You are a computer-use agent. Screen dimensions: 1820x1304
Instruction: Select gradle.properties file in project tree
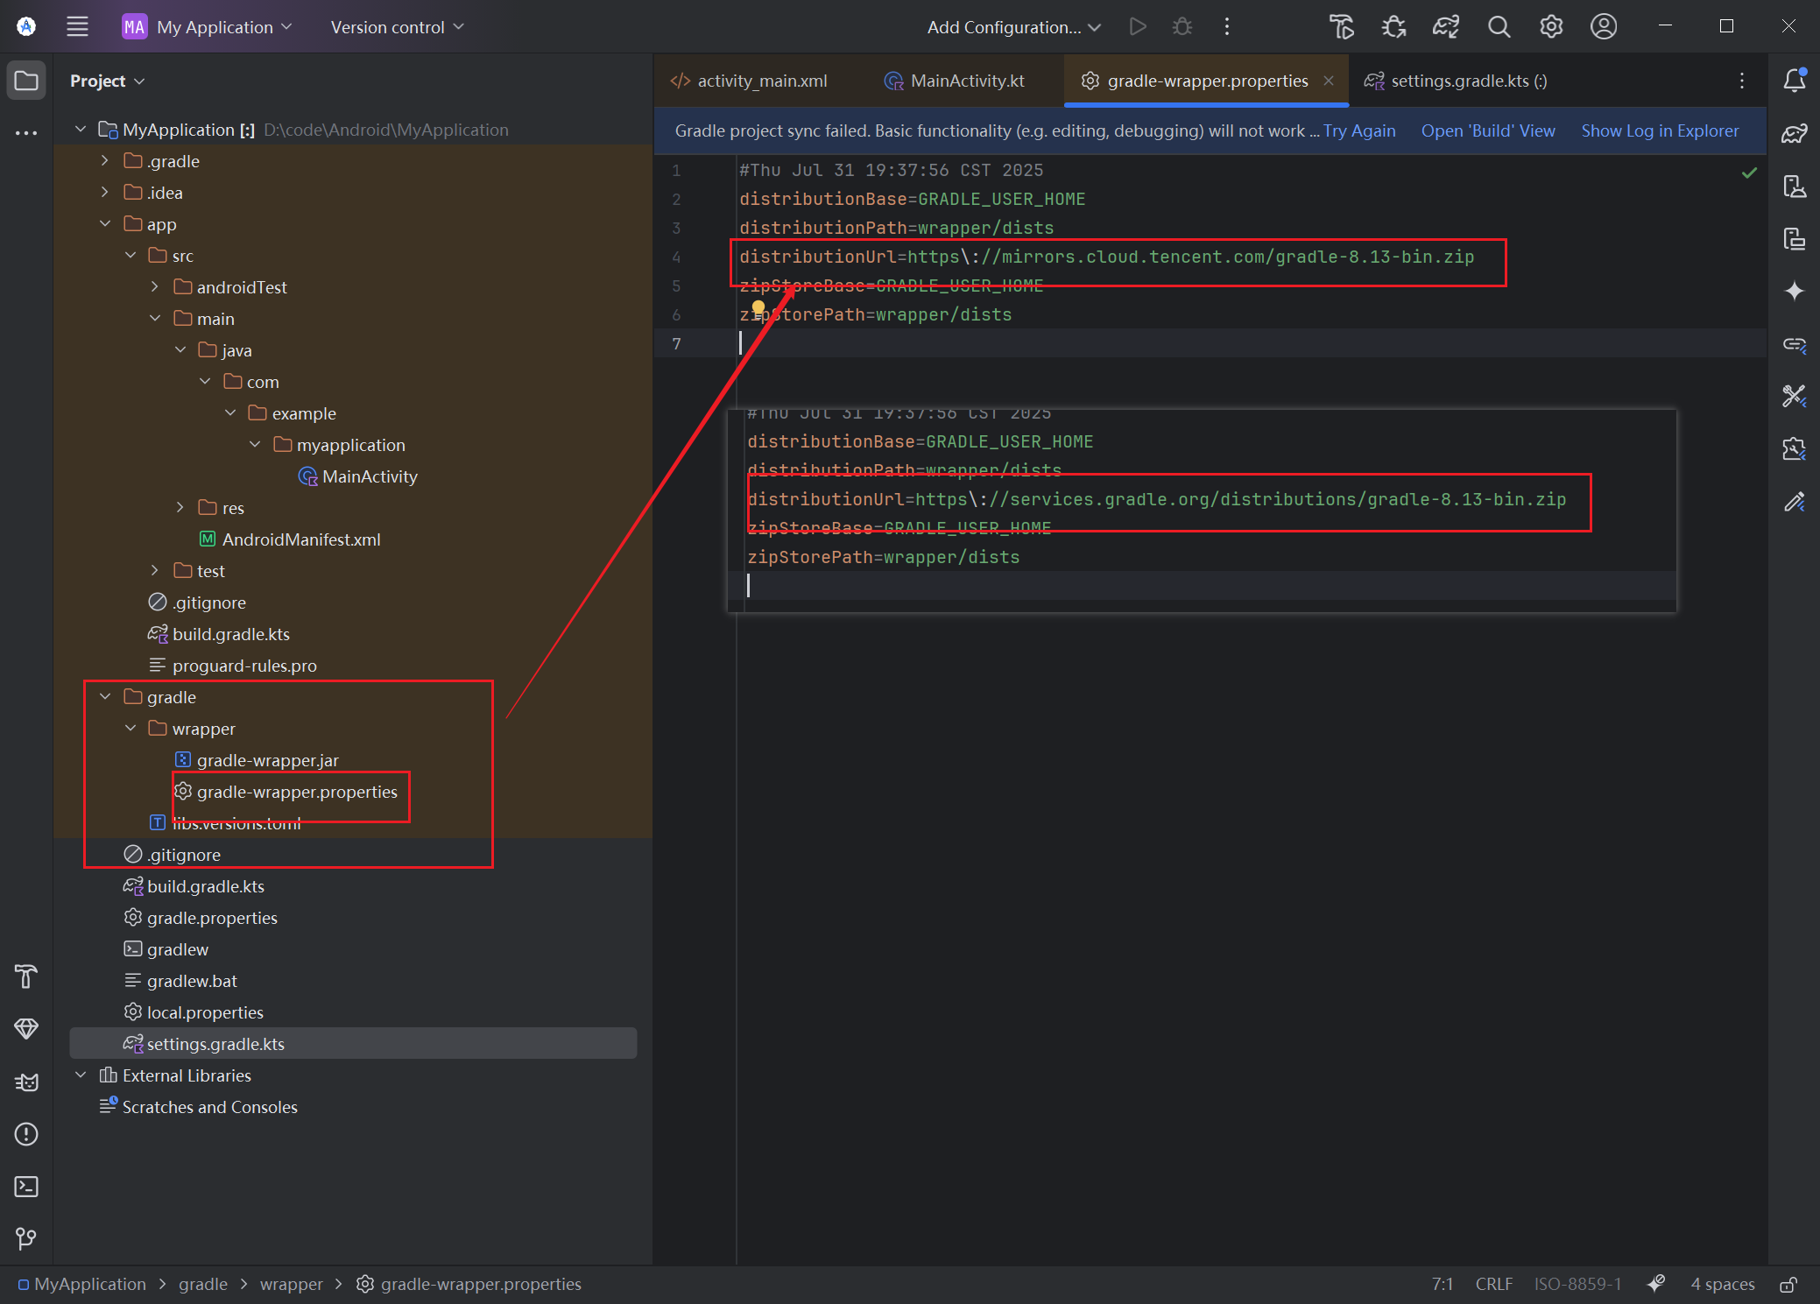point(212,918)
